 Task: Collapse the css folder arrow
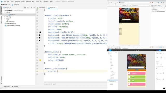(5, 12)
